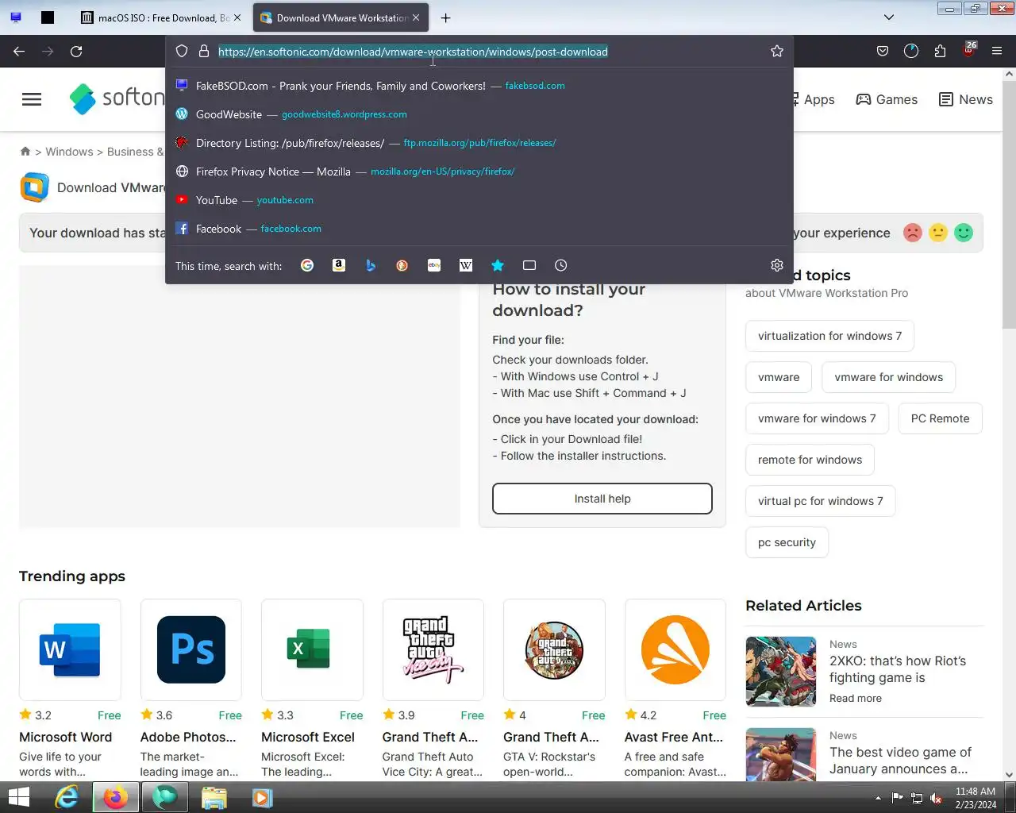Open 'virtualization for windows 7' topic
Screen dimensions: 1016x813
[x=829, y=336]
